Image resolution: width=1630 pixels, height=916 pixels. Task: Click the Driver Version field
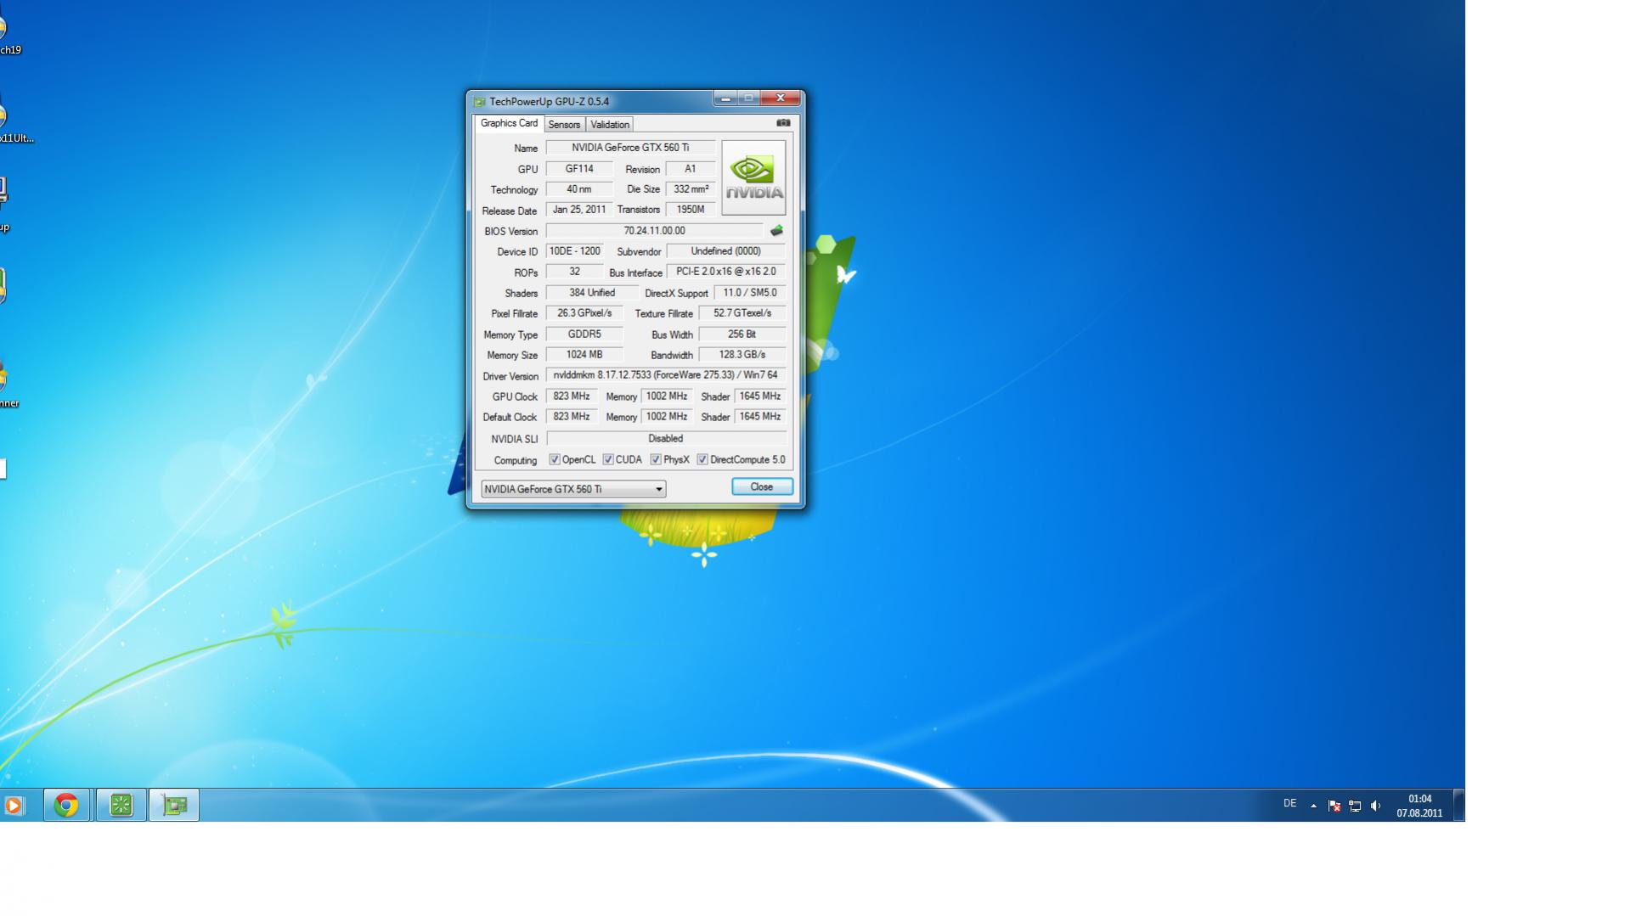click(666, 375)
